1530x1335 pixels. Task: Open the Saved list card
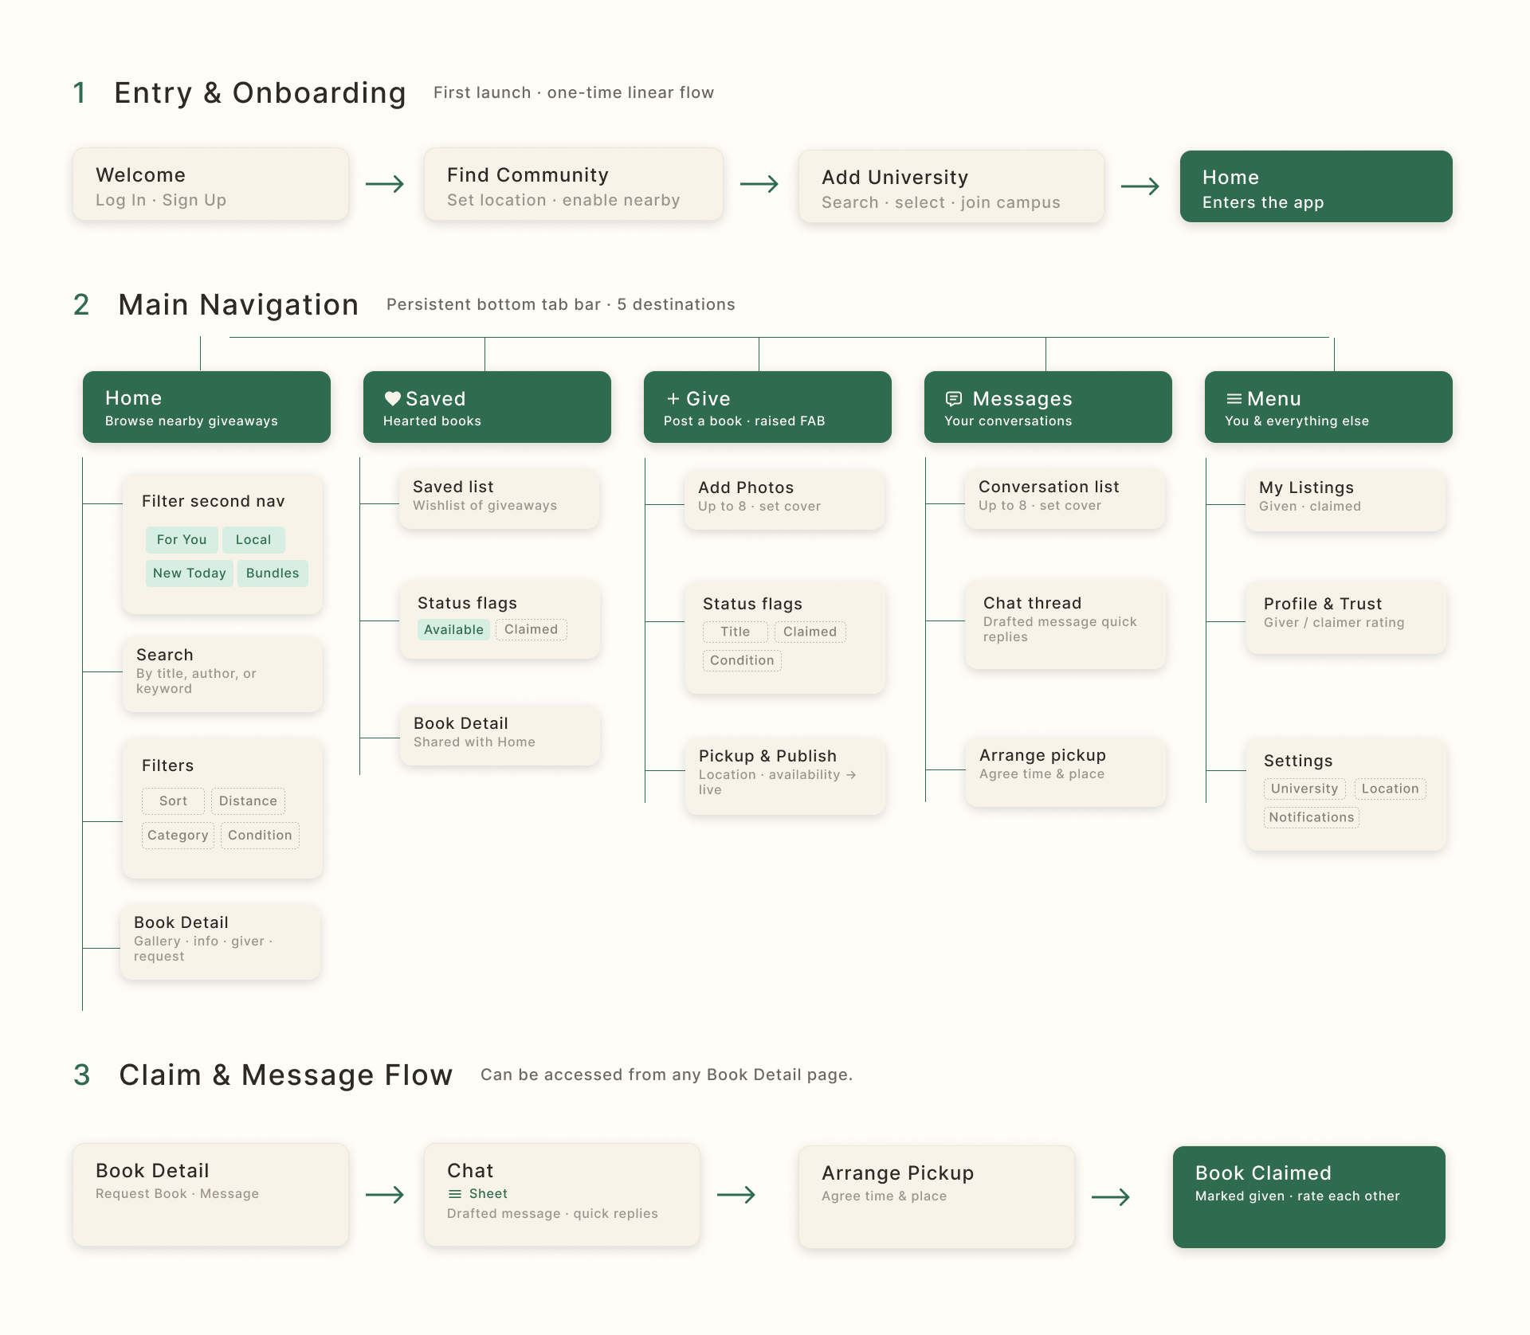[x=500, y=499]
